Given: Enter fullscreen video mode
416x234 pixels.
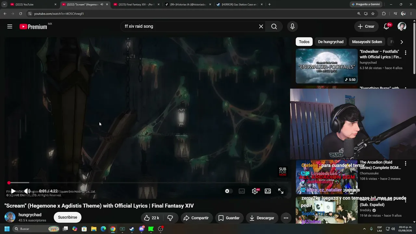Looking at the screenshot, I should click(x=281, y=191).
